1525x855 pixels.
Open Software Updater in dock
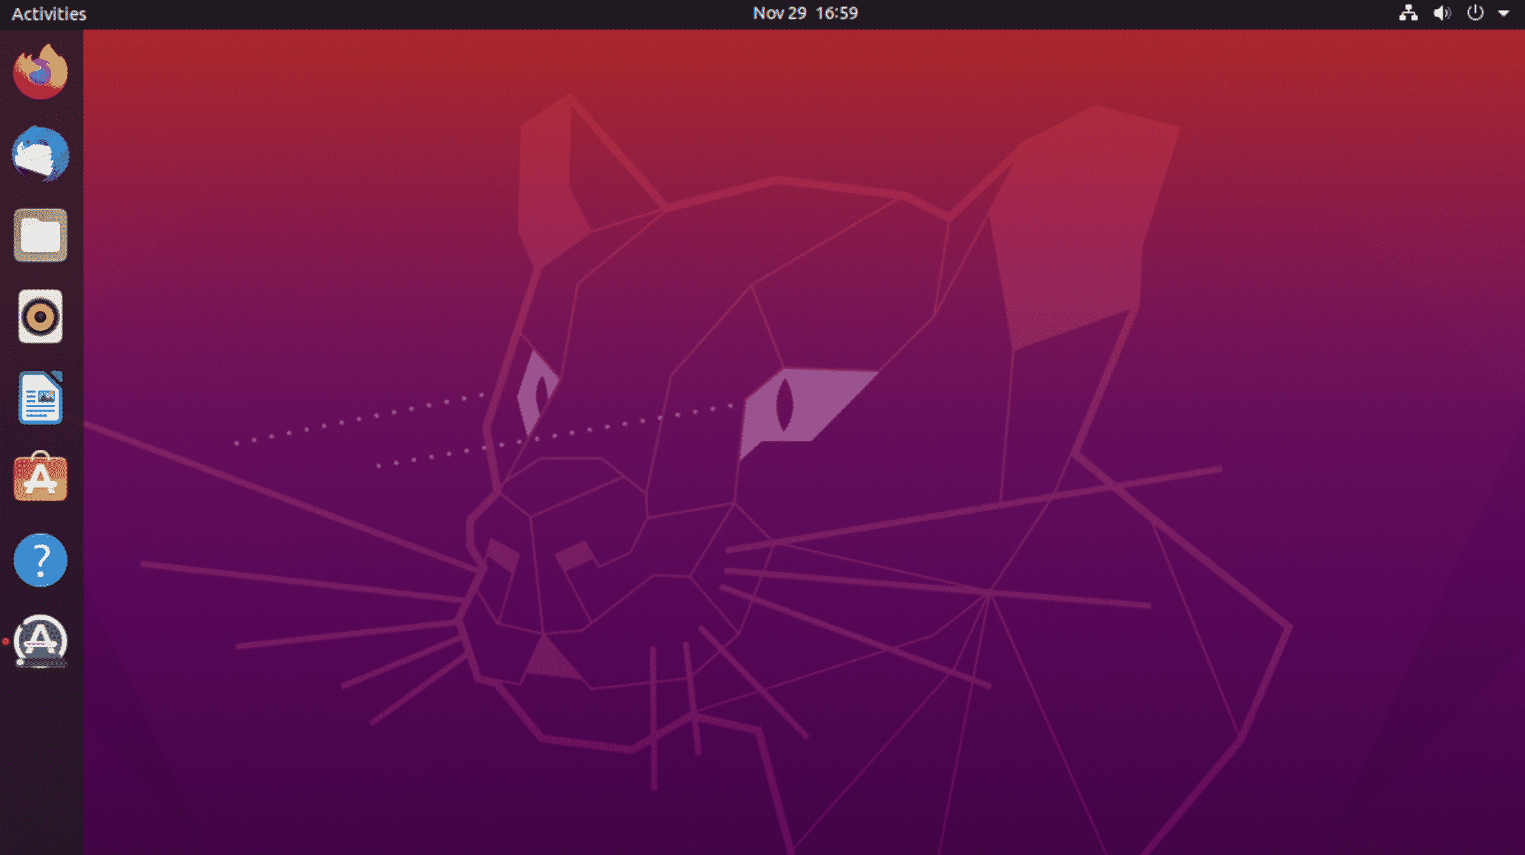[41, 641]
